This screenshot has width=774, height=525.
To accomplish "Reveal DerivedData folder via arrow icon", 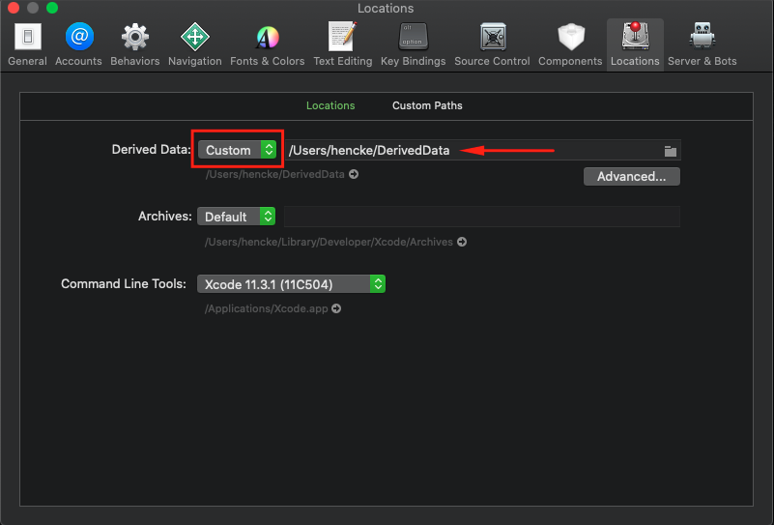I will pos(354,174).
